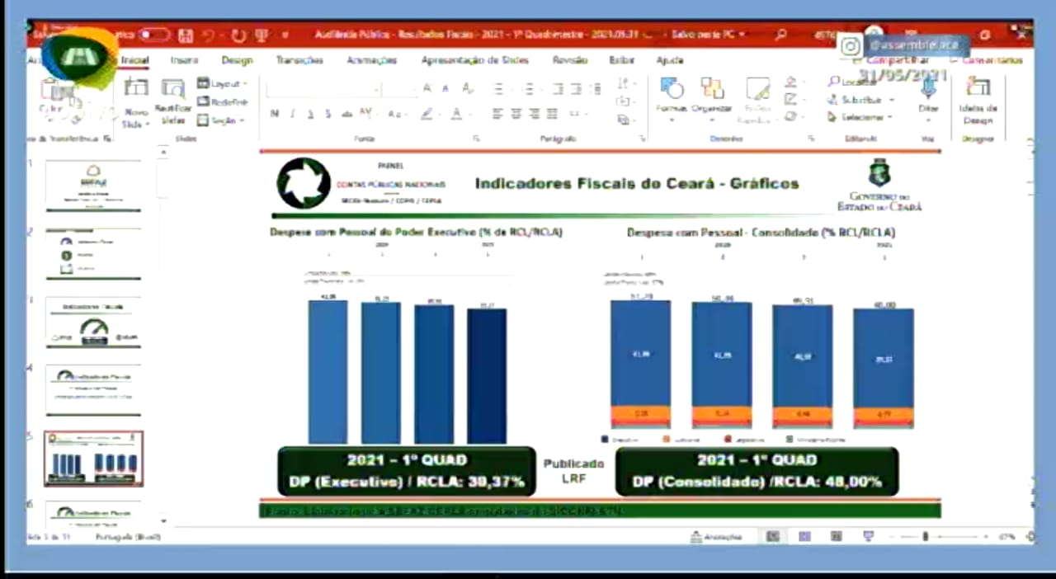Click the Organizar arrange icon
This screenshot has height=579, width=1056.
711,96
